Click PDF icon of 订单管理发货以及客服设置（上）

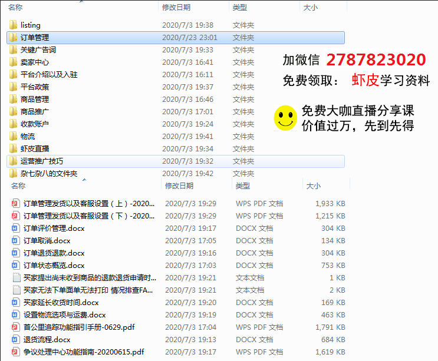[x=16, y=204]
